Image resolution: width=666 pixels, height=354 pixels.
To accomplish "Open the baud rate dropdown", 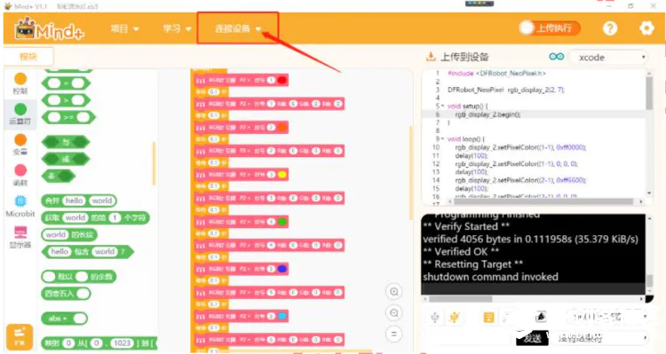I will 607,317.
